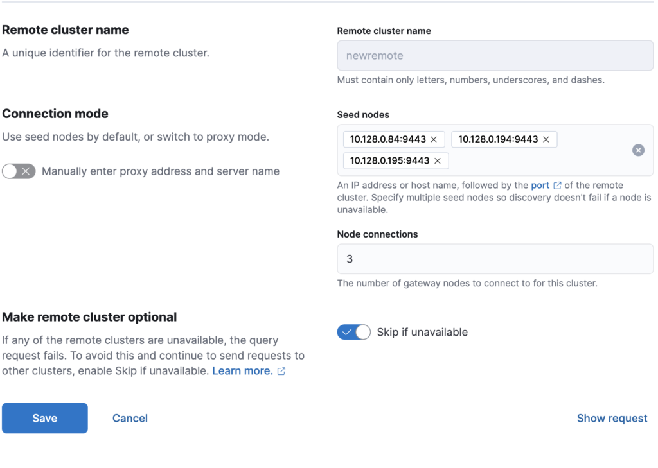The width and height of the screenshot is (658, 468).
Task: Clear all seed nodes with the circular X
Action: 638,150
